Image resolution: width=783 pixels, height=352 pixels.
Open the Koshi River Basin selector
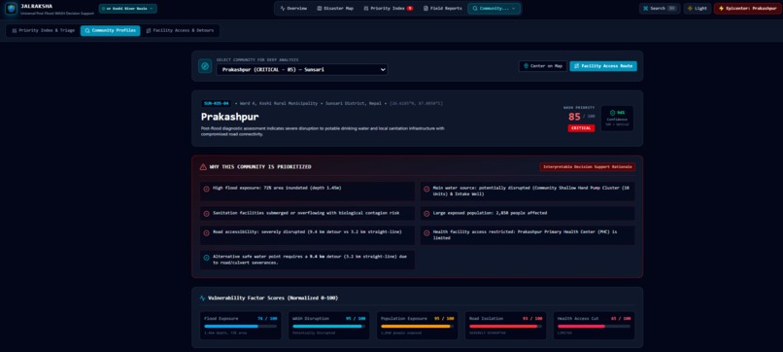click(128, 9)
